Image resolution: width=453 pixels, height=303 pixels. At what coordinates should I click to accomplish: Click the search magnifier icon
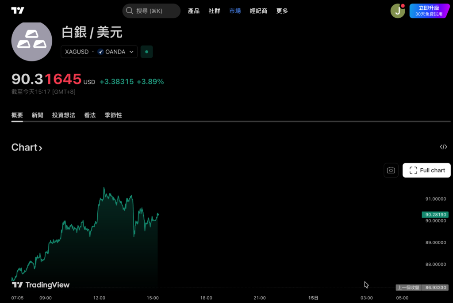[x=130, y=11]
